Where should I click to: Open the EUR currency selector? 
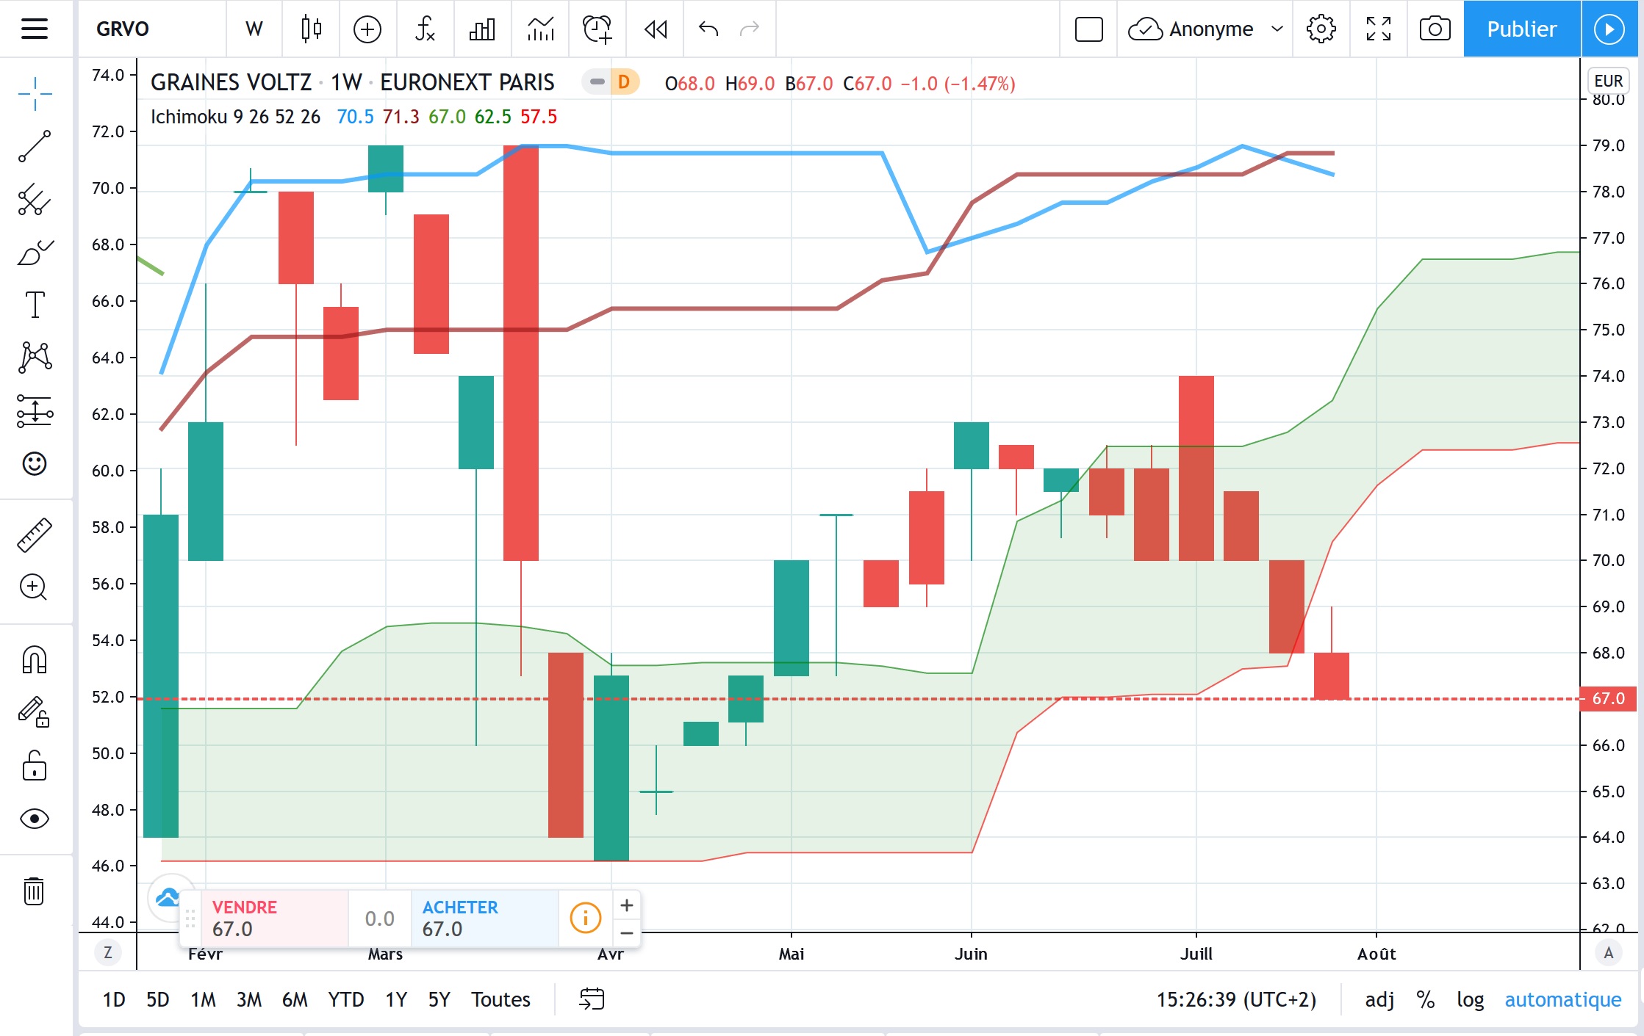pyautogui.click(x=1608, y=81)
